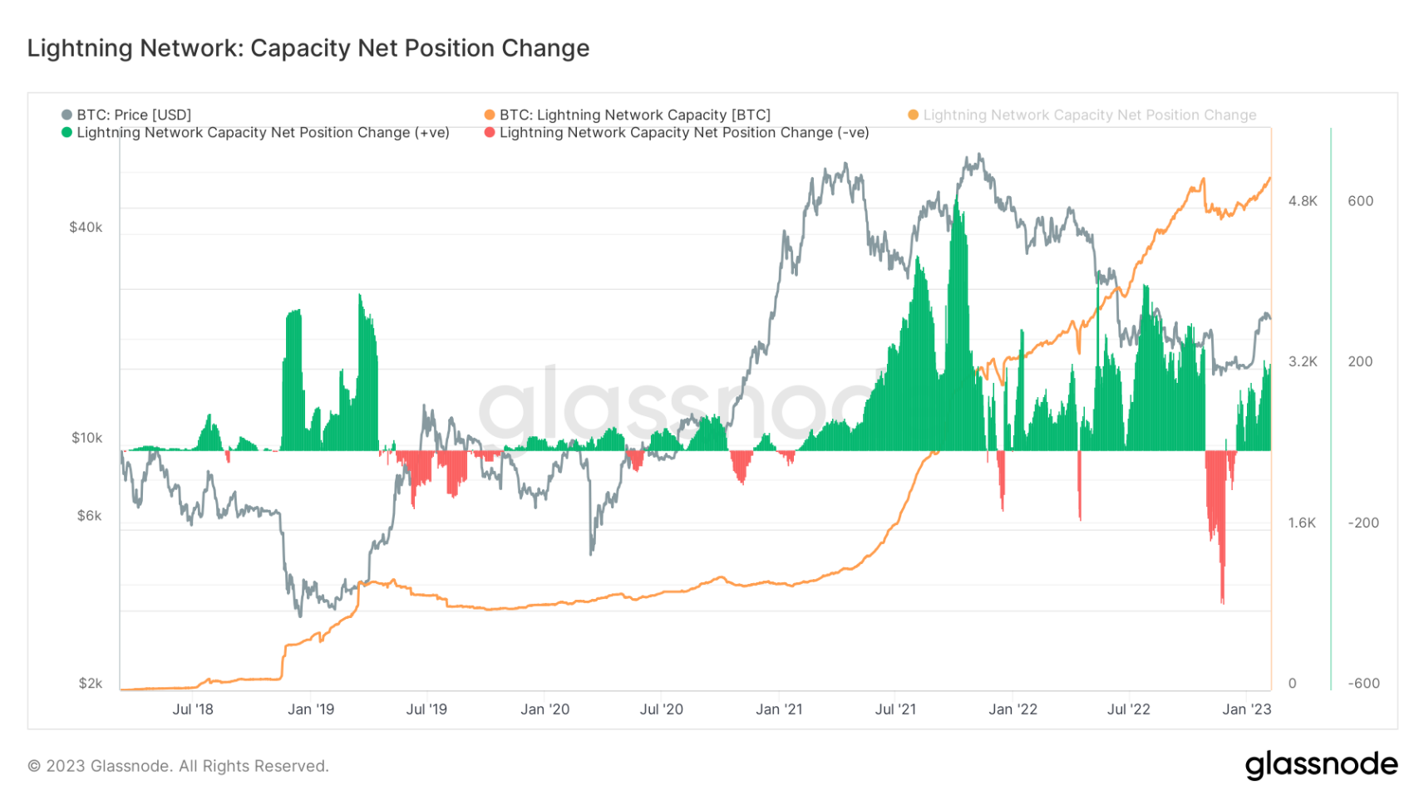
Task: Click the $40k price axis label
Action: (x=86, y=227)
